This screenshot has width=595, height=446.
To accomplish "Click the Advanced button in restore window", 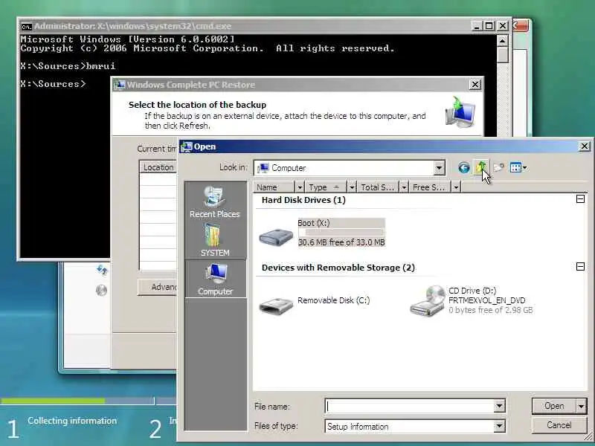I will point(158,287).
